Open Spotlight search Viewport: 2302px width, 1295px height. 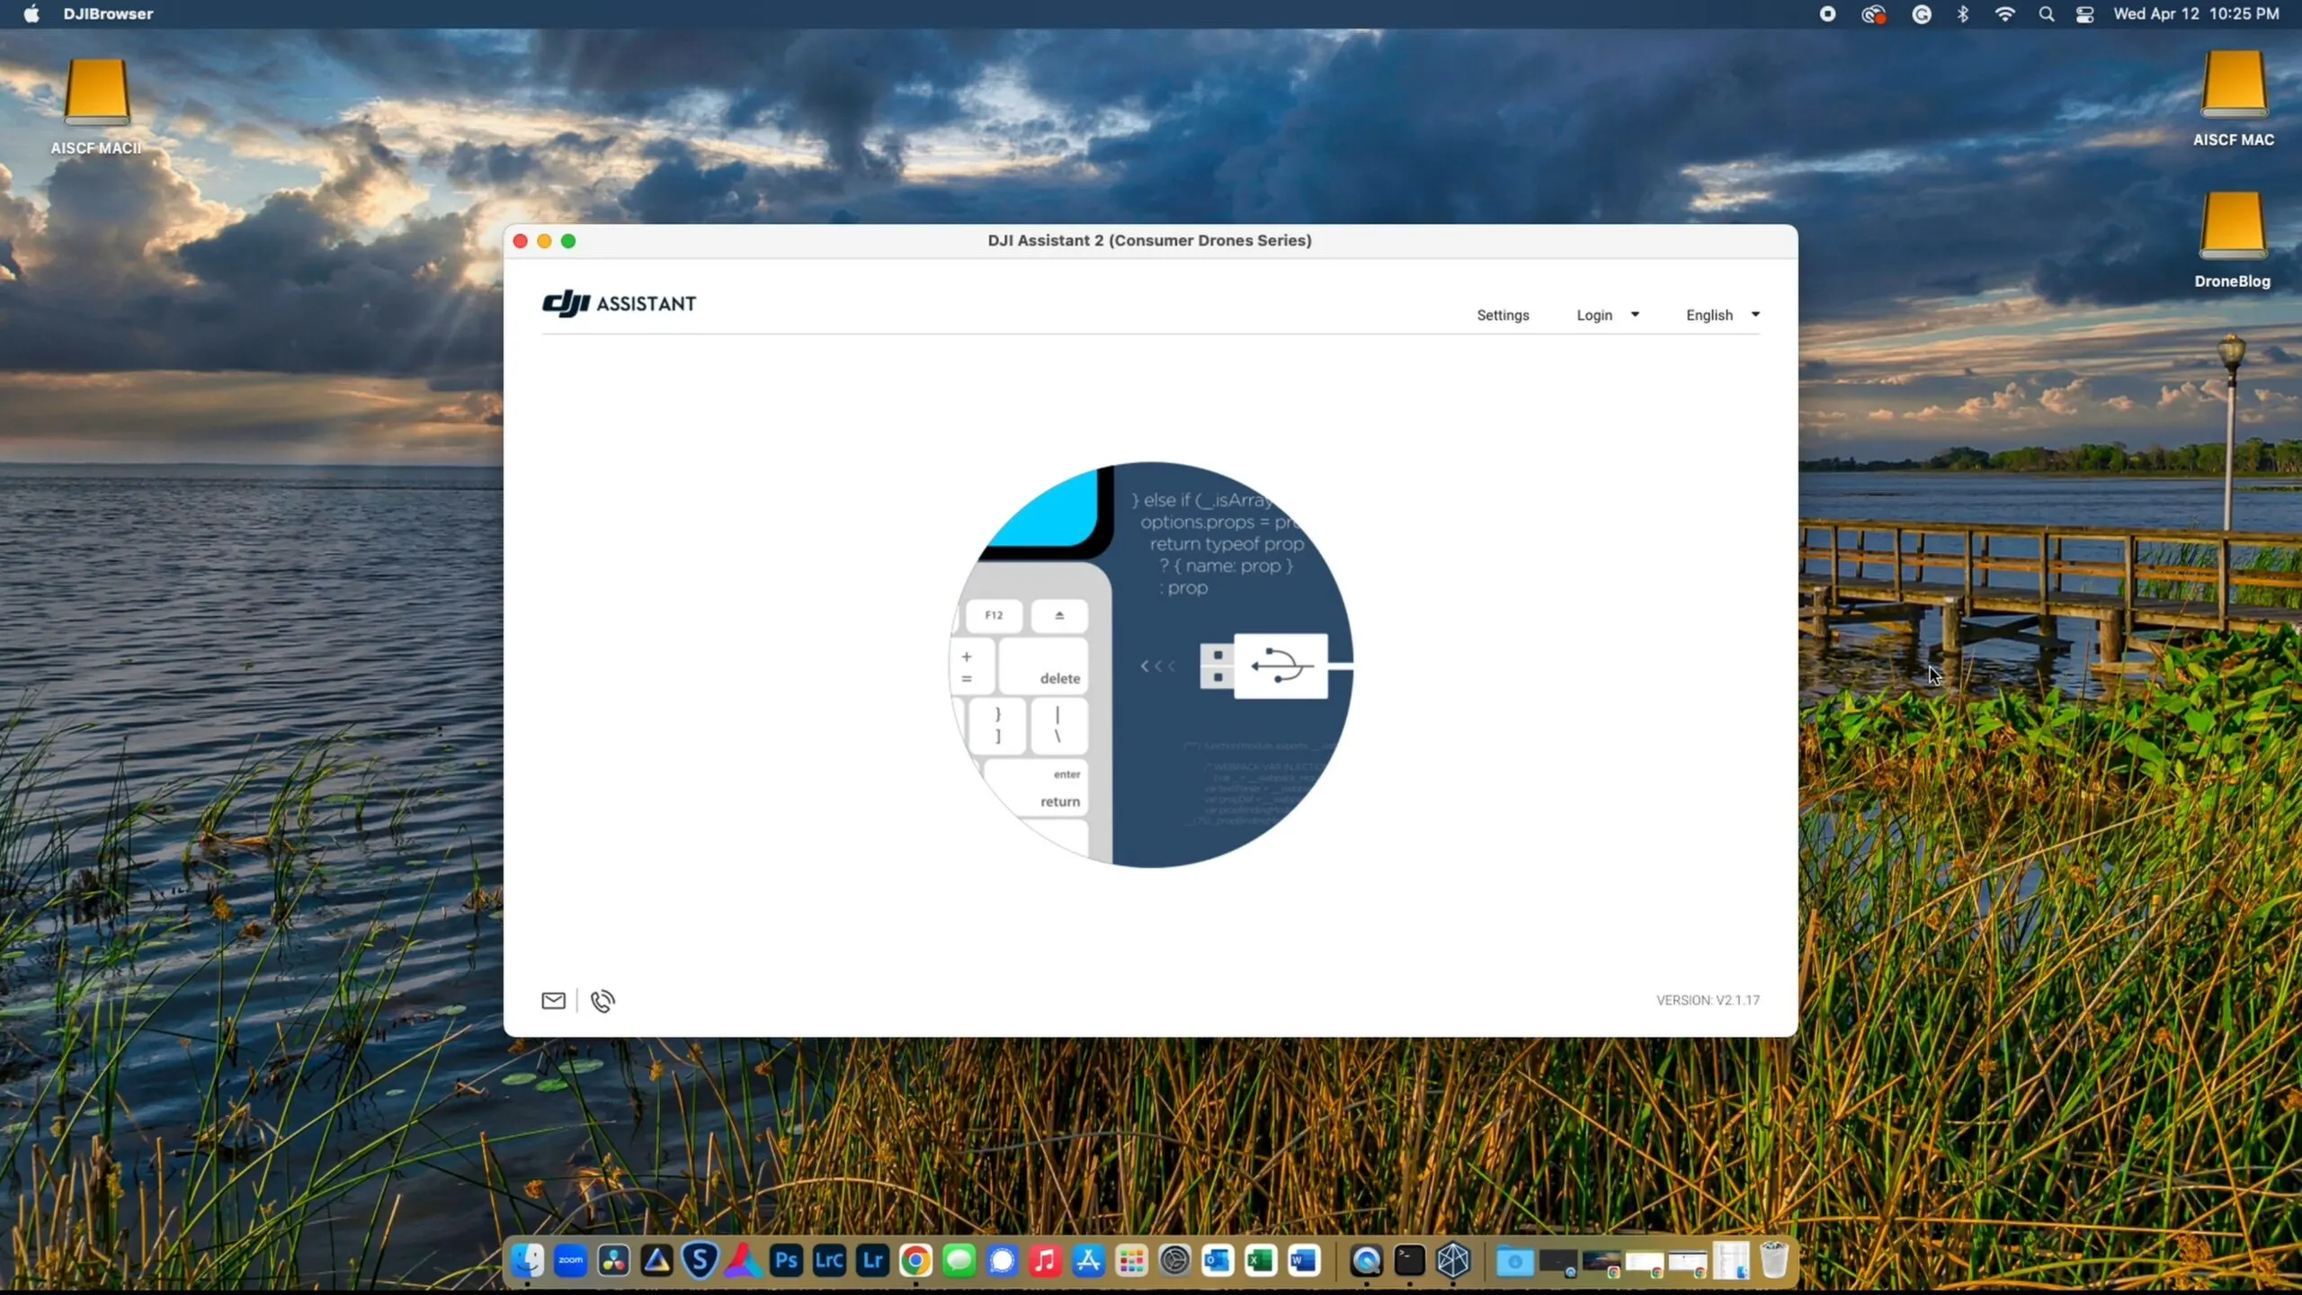(x=2046, y=13)
